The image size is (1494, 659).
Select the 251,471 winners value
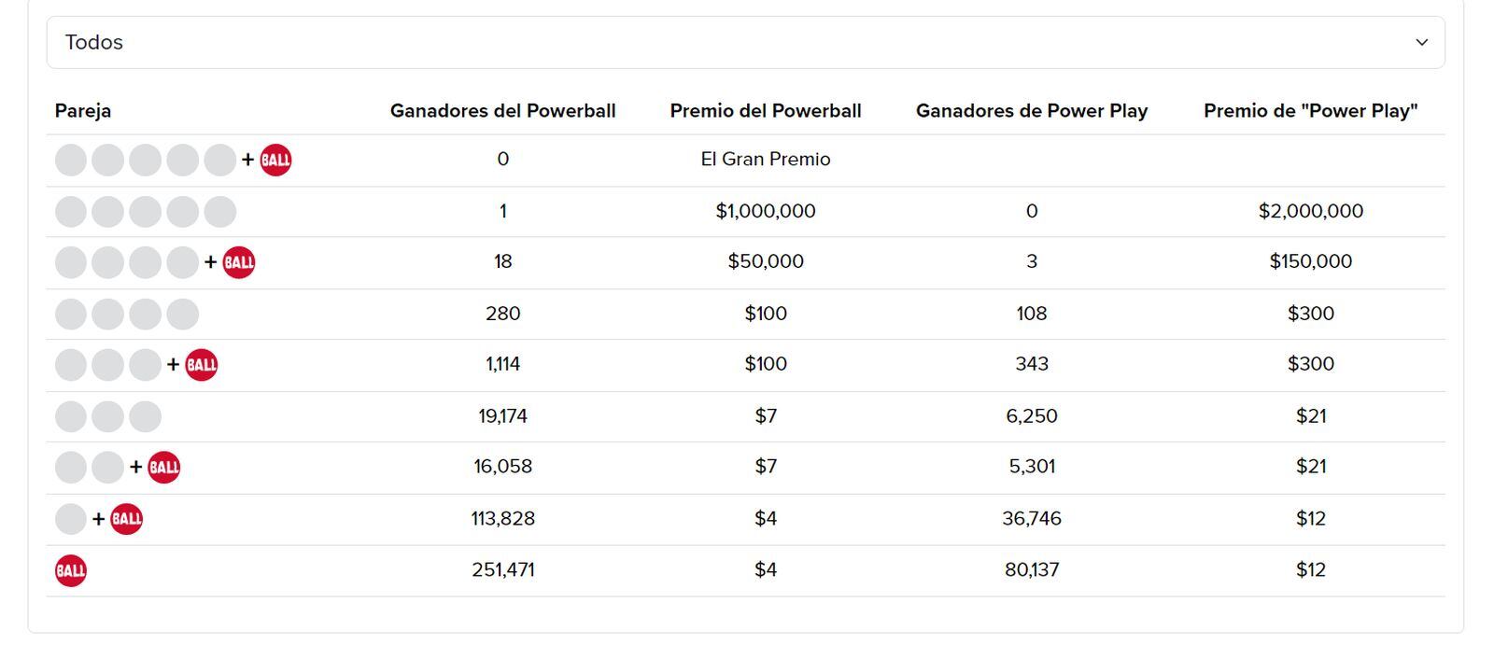point(502,568)
